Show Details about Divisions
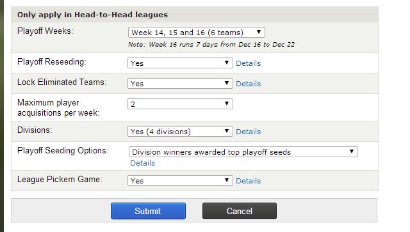Viewport: 410px width, 232px height. point(248,132)
